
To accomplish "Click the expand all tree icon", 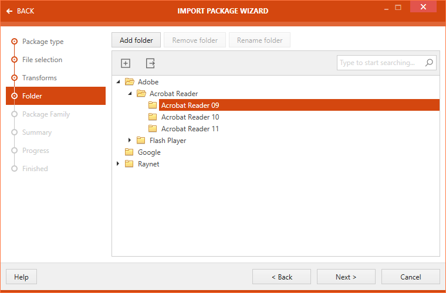I will click(126, 63).
